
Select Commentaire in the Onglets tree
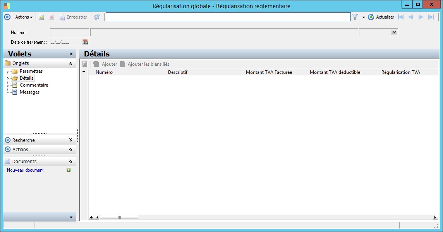coord(34,85)
